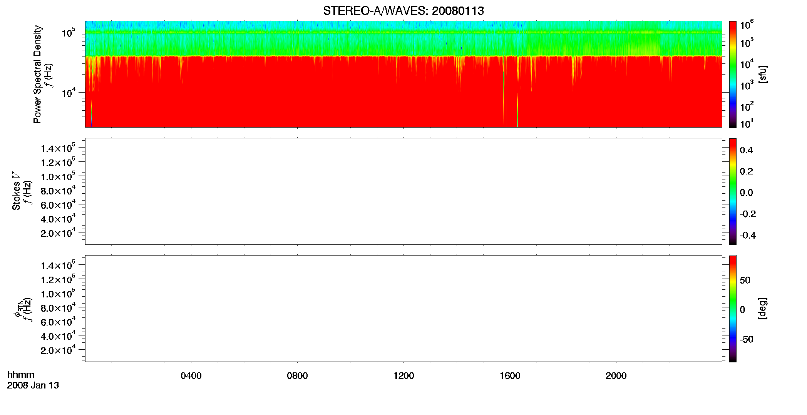Click the 1.4×10^5 tick in Stokes V panel
This screenshot has width=807, height=415.
coord(58,148)
